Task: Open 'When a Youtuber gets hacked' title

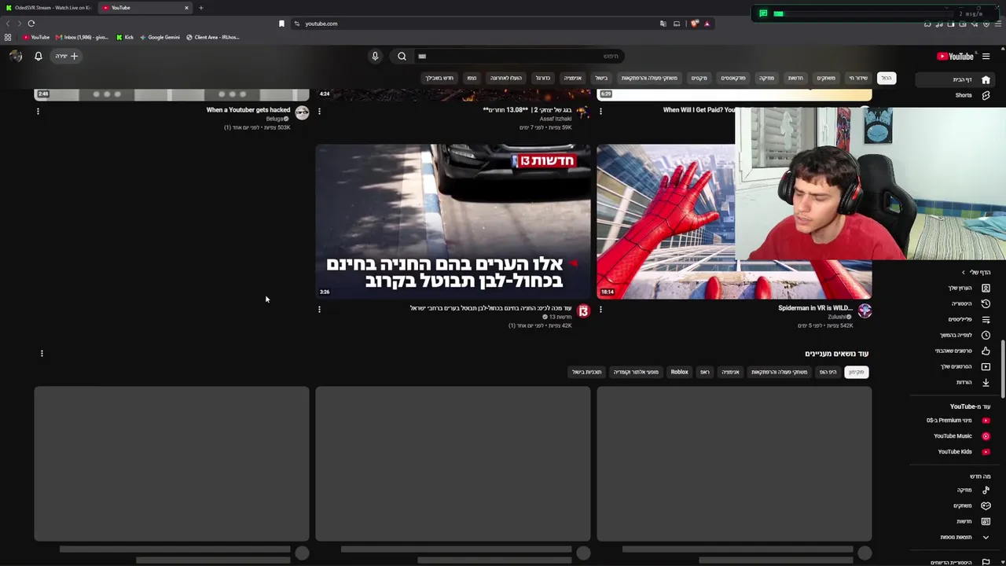Action: (248, 110)
